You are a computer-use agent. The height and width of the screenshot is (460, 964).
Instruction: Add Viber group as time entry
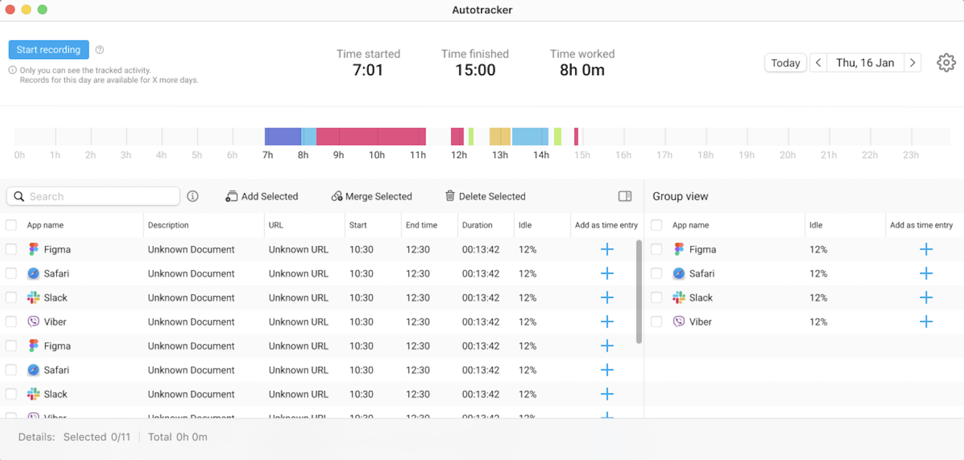[x=926, y=322]
